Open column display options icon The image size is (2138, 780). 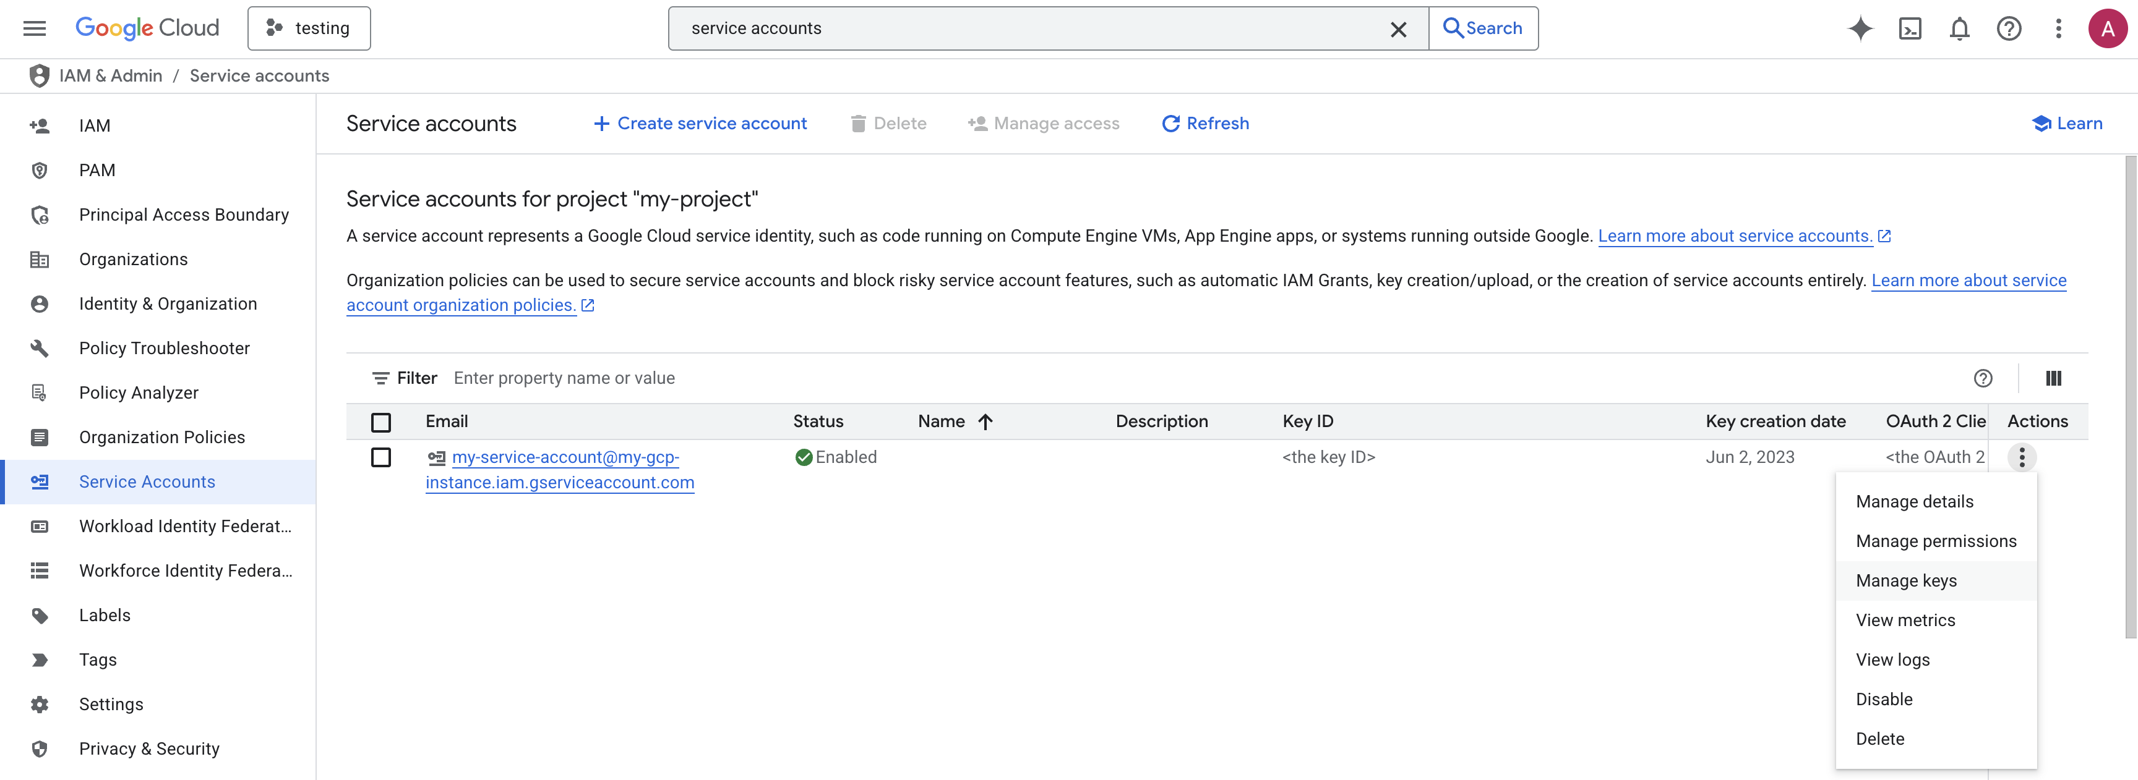click(x=2053, y=378)
